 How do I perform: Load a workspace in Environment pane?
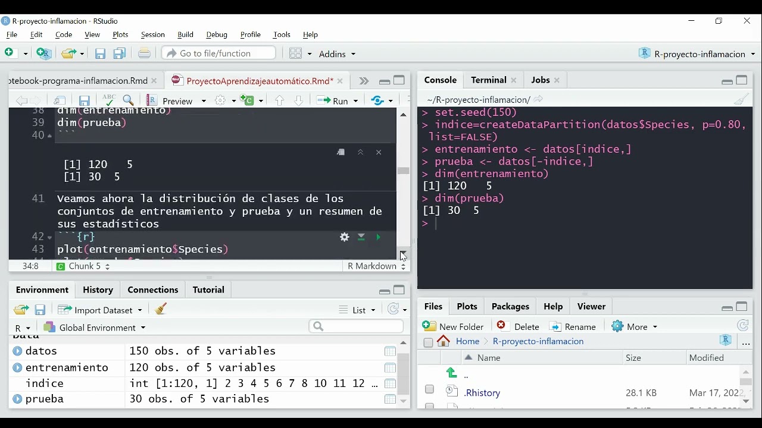coord(21,310)
